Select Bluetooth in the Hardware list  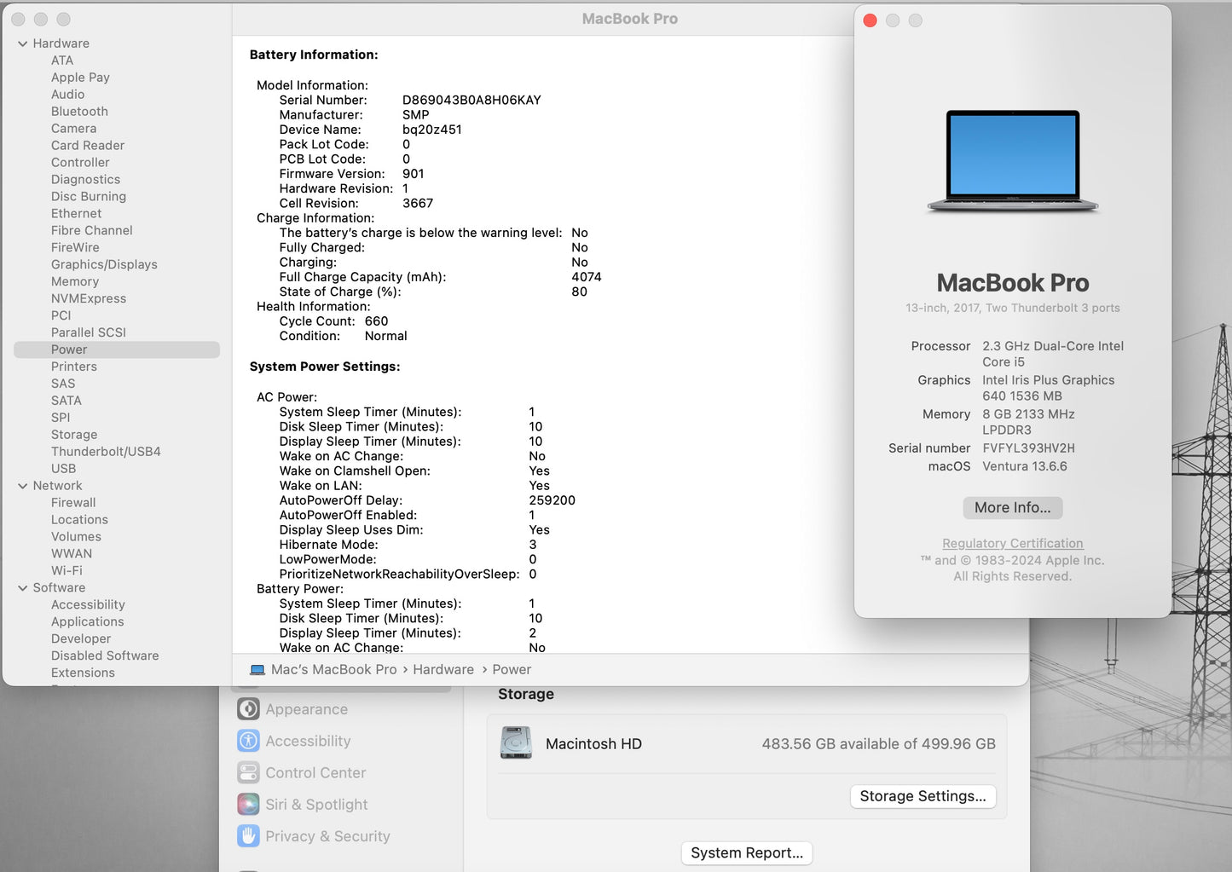pos(79,111)
